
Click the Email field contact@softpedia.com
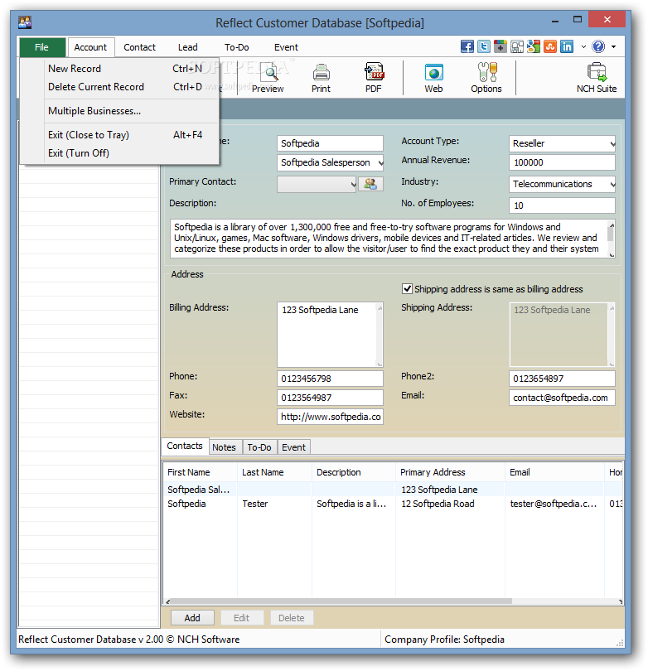(x=562, y=398)
